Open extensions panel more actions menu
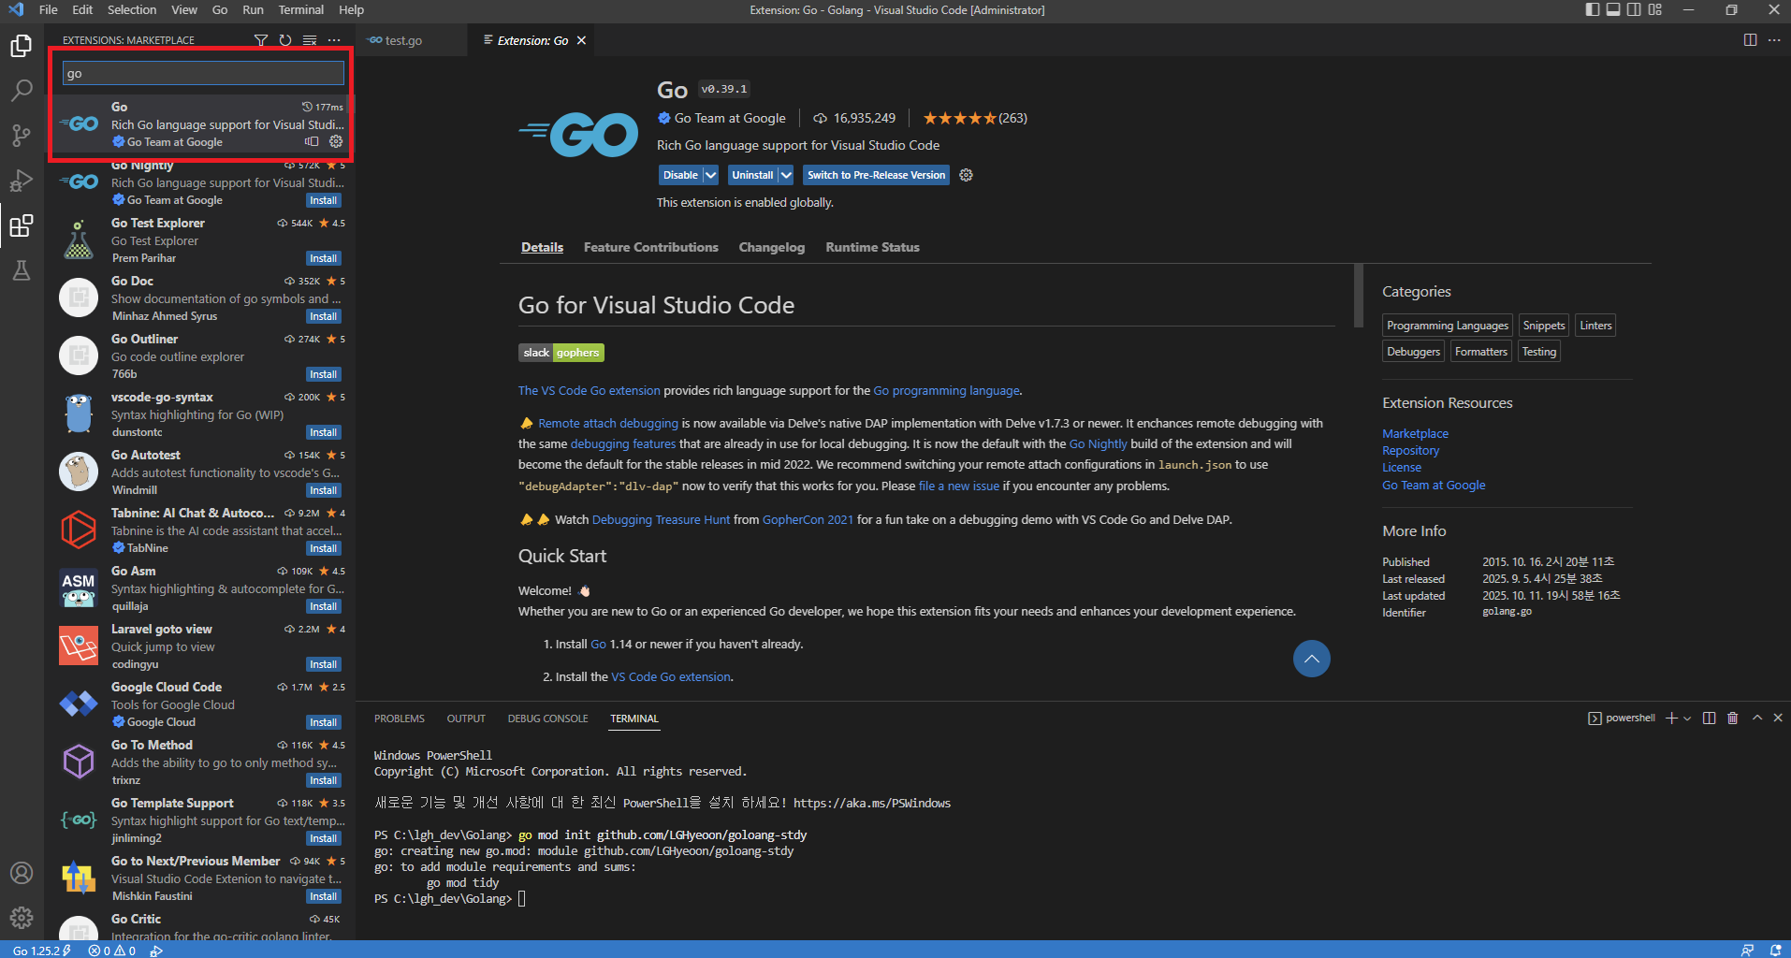Image resolution: width=1791 pixels, height=958 pixels. pyautogui.click(x=334, y=40)
